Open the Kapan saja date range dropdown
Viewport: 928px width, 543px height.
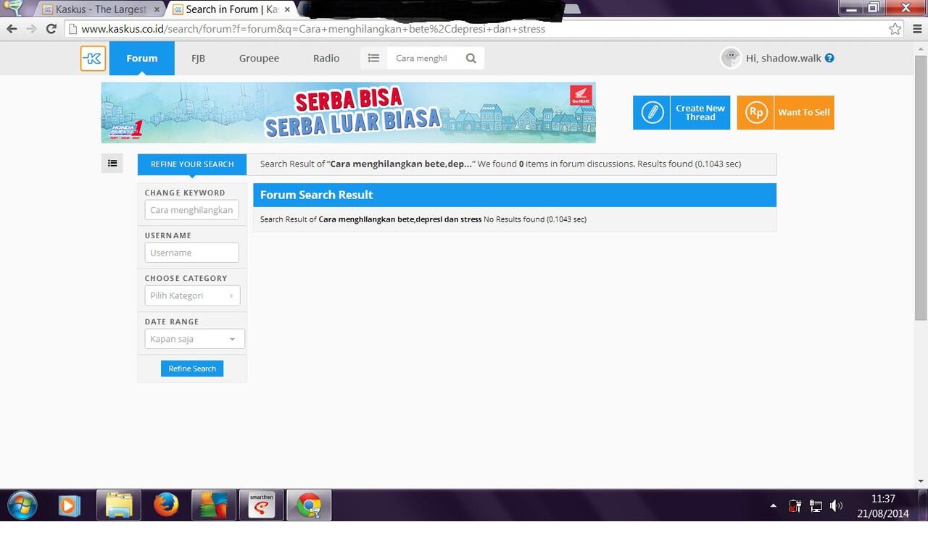pos(194,339)
